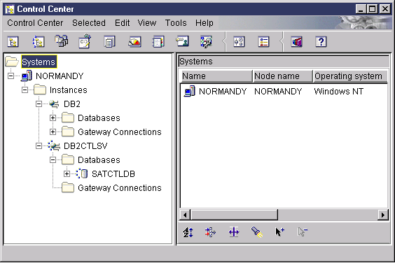Select the DB2 instance label
The image size is (395, 263).
tap(72, 104)
